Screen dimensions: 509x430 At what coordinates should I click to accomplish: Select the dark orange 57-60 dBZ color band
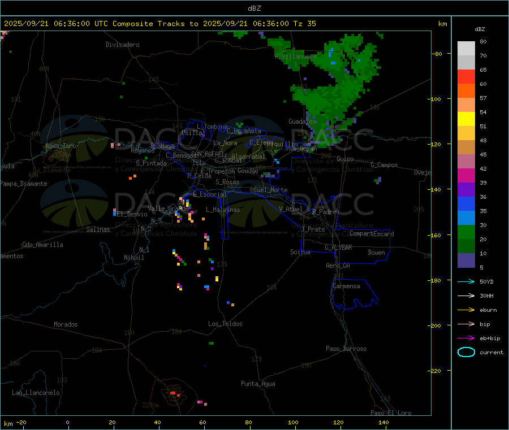pyautogui.click(x=466, y=90)
